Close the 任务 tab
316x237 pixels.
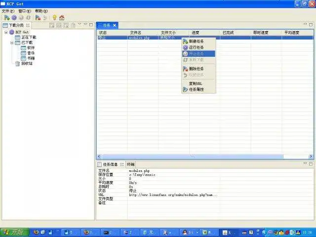pyautogui.click(x=115, y=25)
